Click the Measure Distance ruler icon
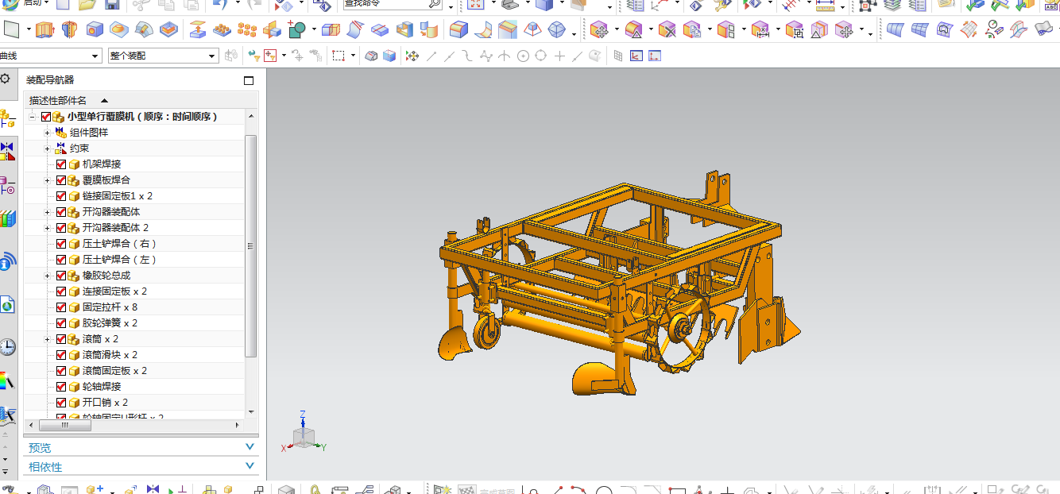This screenshot has height=494, width=1060. point(823,6)
